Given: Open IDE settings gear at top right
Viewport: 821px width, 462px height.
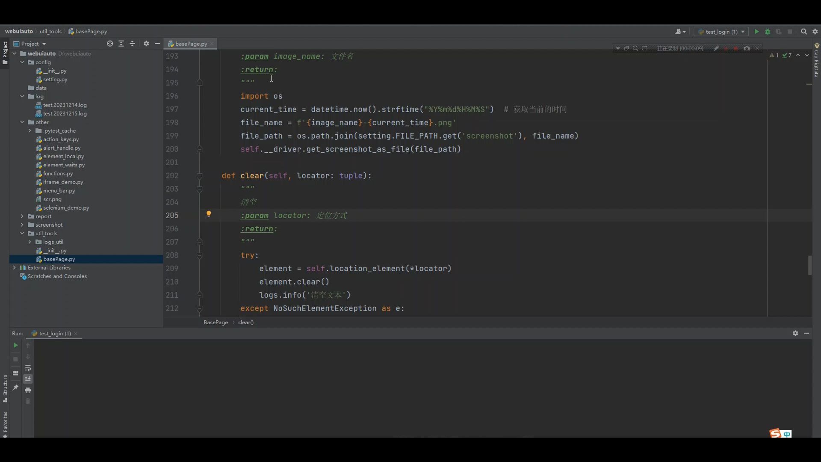Looking at the screenshot, I should click(815, 32).
